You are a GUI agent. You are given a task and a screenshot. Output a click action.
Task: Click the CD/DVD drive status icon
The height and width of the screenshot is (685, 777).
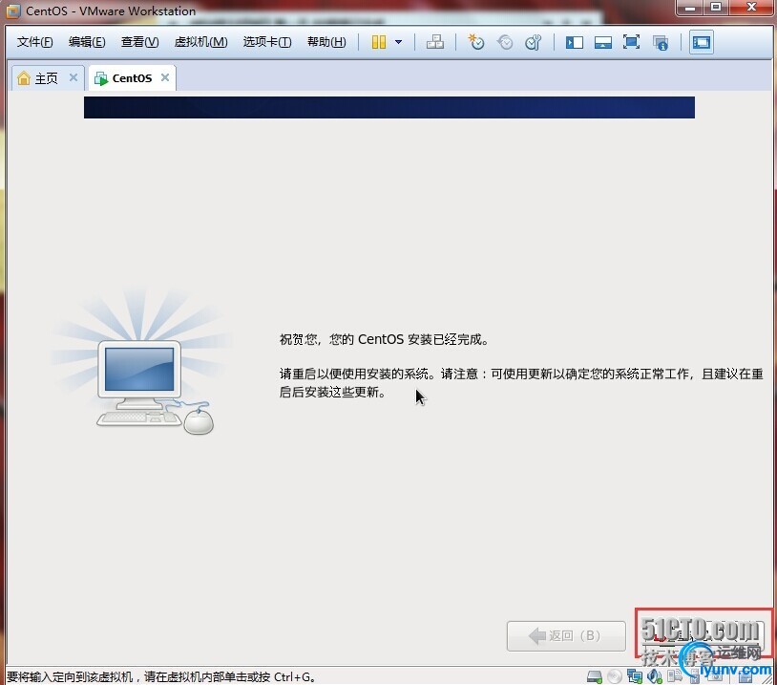pyautogui.click(x=615, y=676)
